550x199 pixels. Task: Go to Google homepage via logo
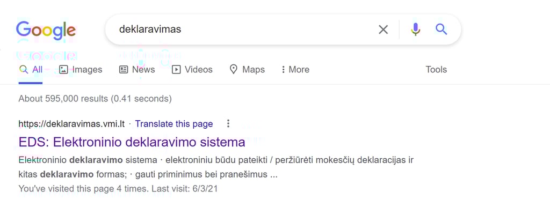46,30
